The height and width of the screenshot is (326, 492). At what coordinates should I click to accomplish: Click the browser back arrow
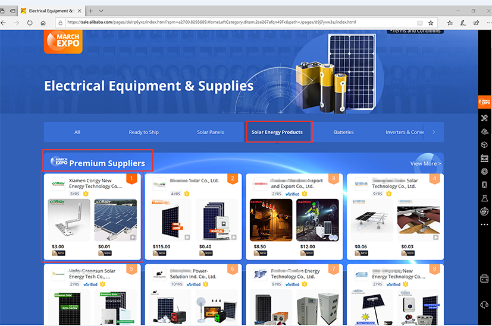(4, 23)
